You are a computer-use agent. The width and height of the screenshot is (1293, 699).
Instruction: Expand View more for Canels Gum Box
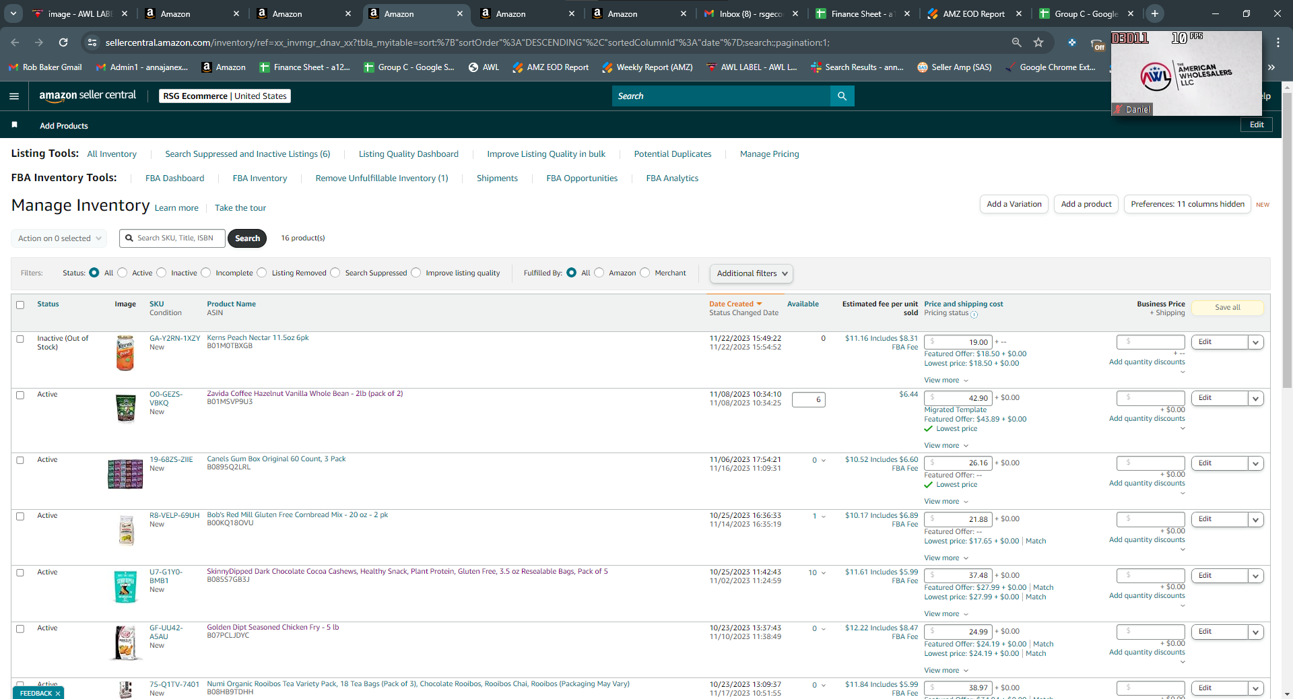(x=946, y=502)
